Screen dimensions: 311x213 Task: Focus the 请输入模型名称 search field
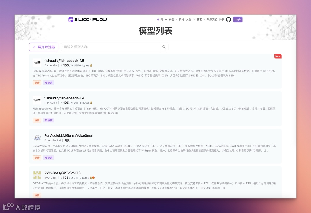pyautogui.click(x=111, y=47)
